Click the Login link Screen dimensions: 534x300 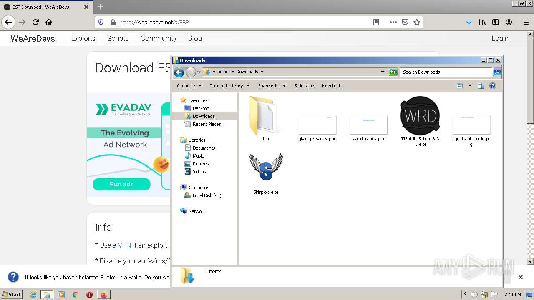coord(500,38)
